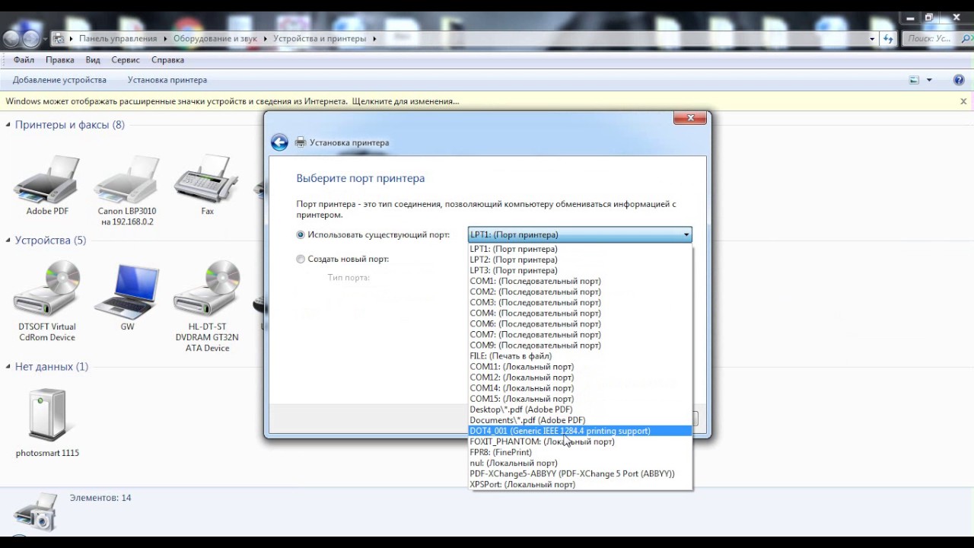Click 'Установка принтера' toolbar button
Viewport: 974px width, 548px height.
pos(167,80)
